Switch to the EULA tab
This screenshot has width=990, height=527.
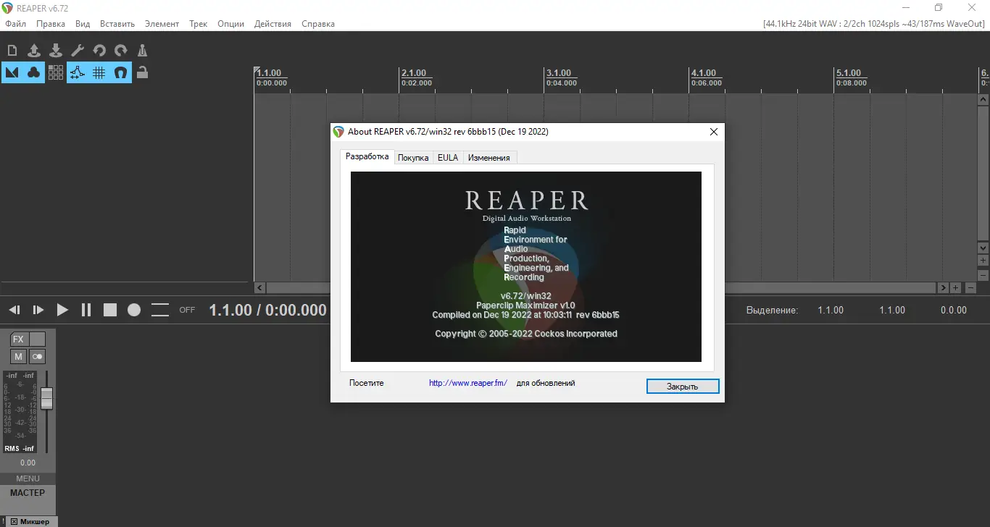pos(448,157)
